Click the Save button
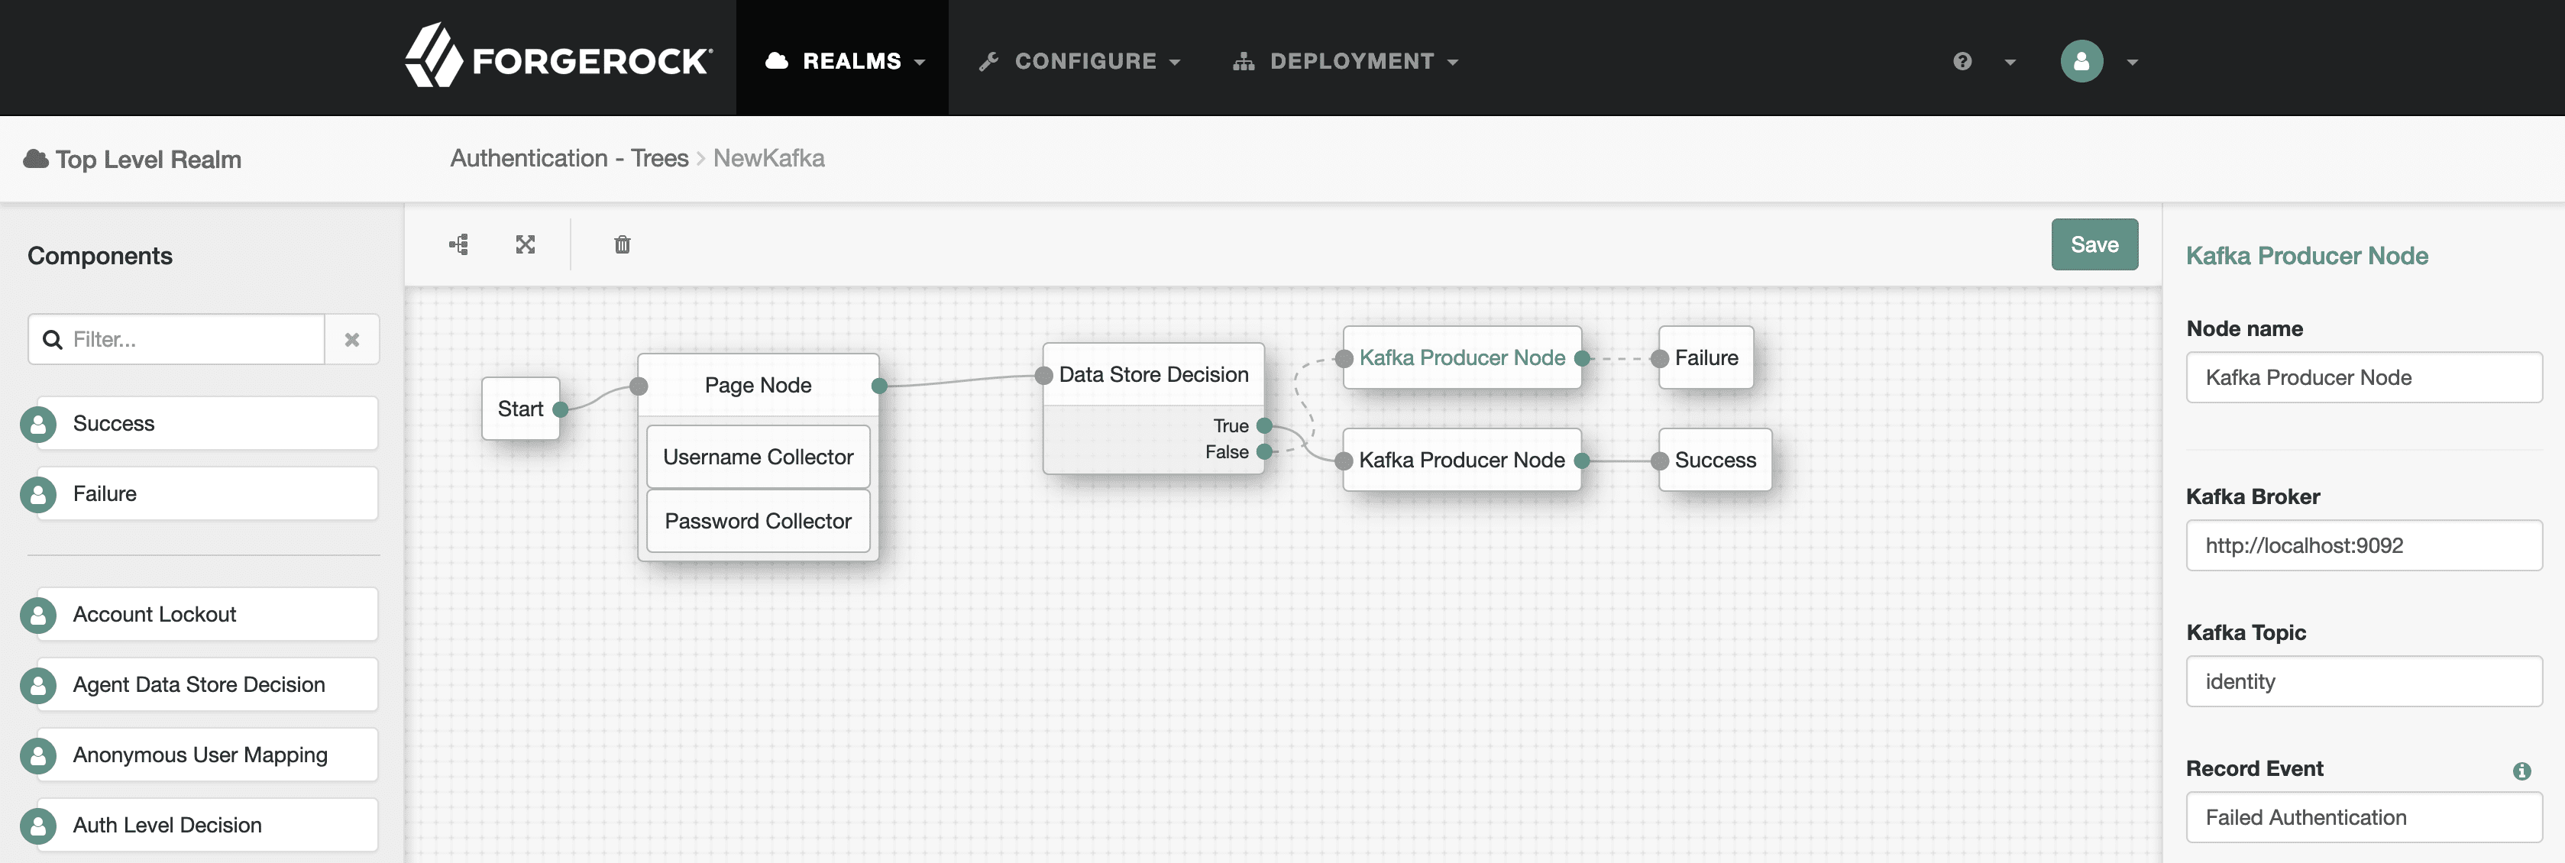This screenshot has width=2565, height=863. [2094, 245]
